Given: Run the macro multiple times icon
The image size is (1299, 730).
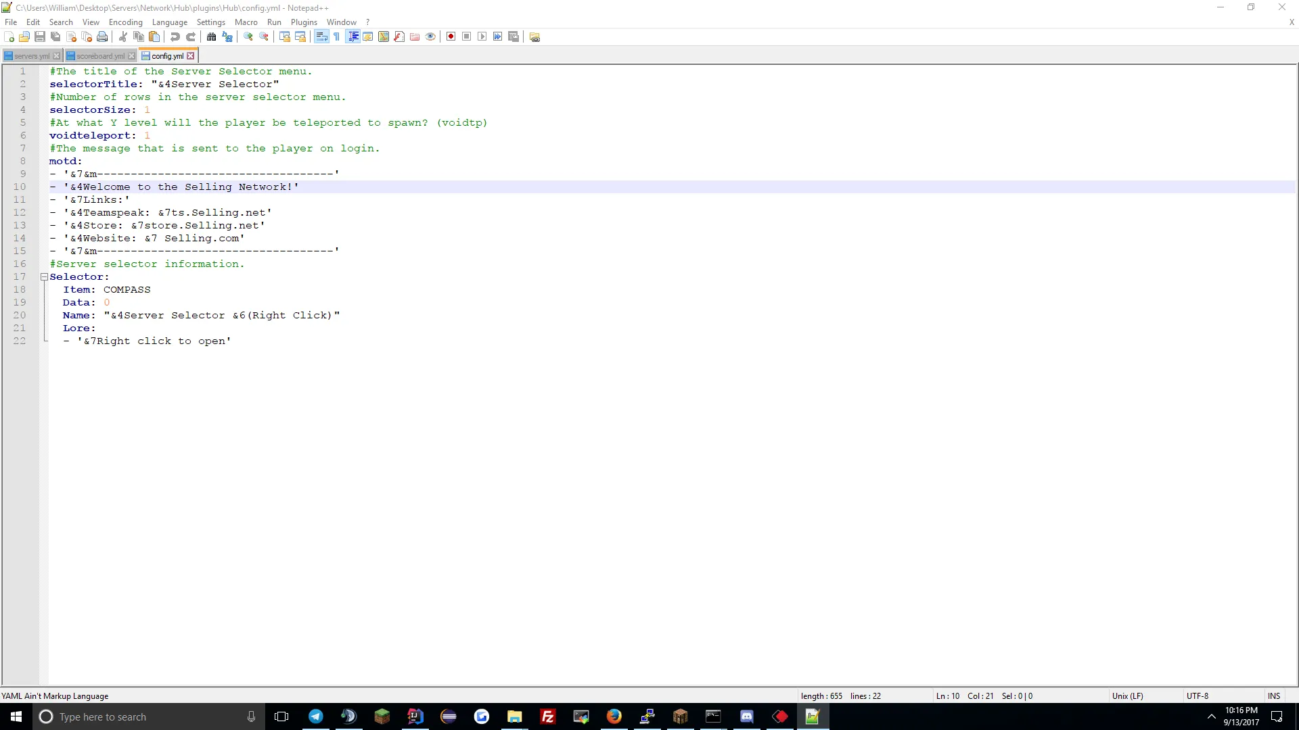Looking at the screenshot, I should coord(498,36).
